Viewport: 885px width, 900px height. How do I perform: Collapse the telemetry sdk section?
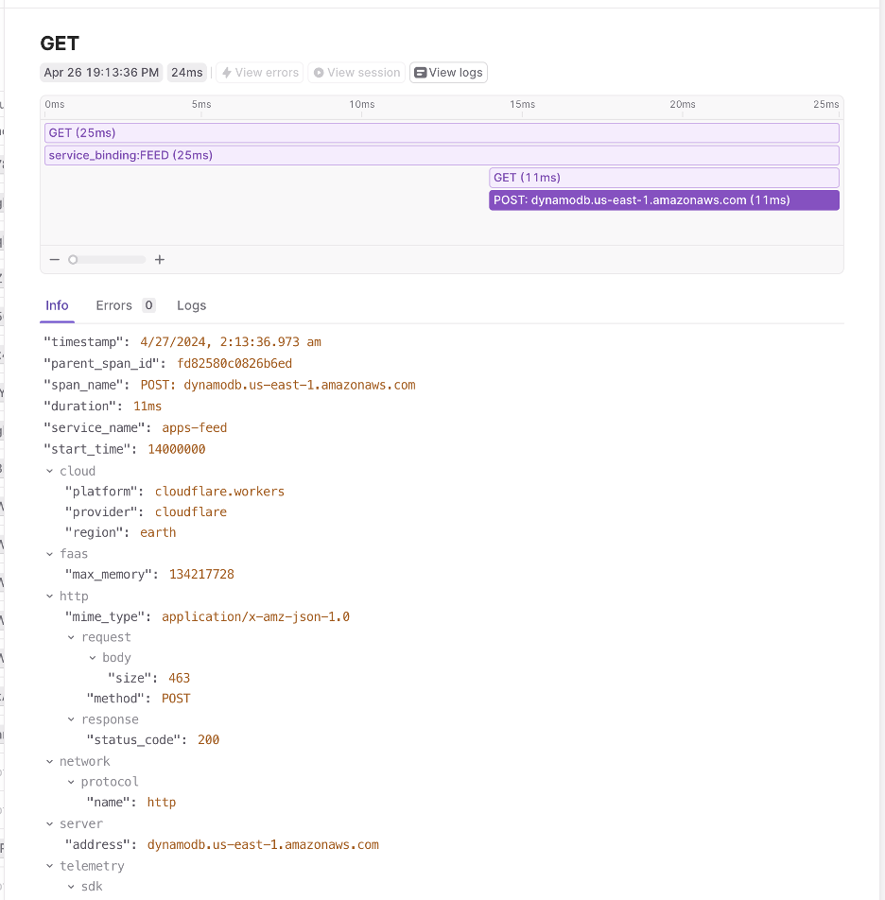point(70,886)
